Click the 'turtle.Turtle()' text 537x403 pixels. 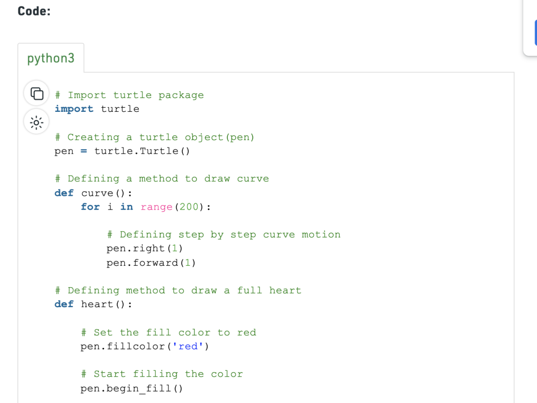pyautogui.click(x=142, y=151)
